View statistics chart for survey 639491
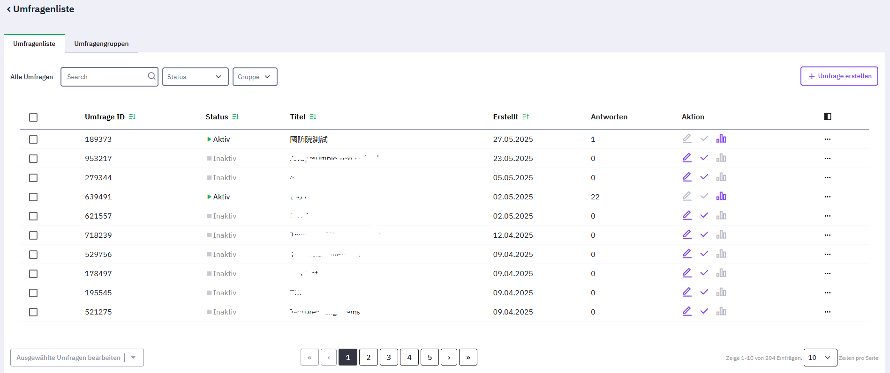 pos(721,197)
